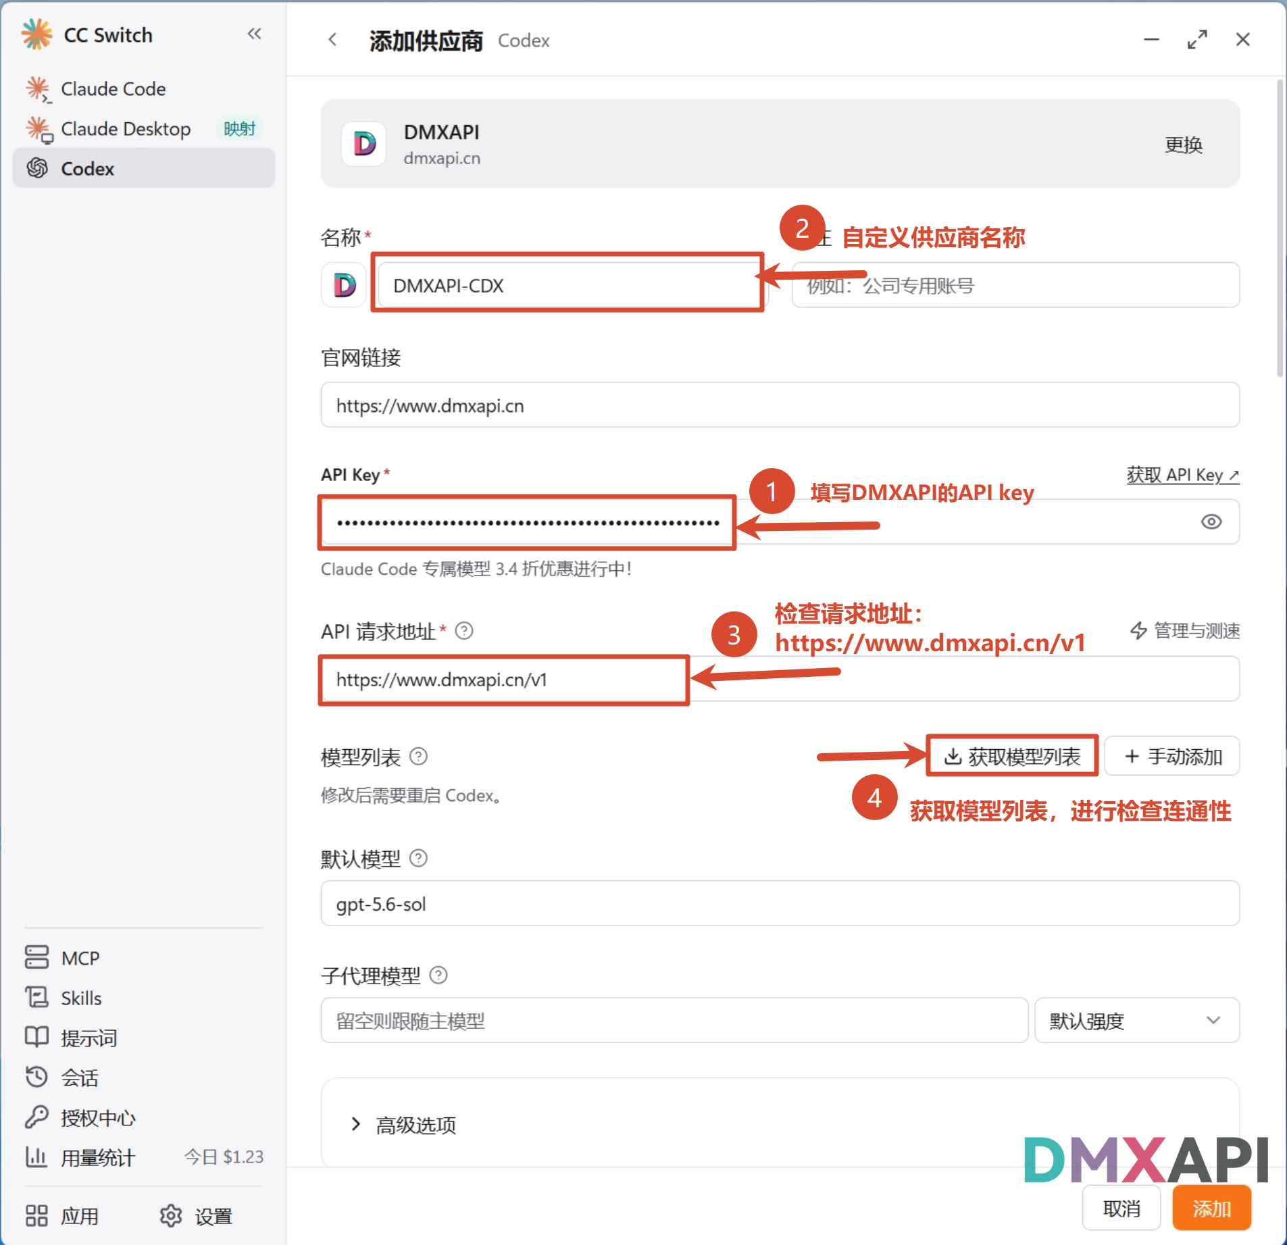Image resolution: width=1287 pixels, height=1245 pixels.
Task: Open the 默认强度 dropdown
Action: [1137, 1020]
